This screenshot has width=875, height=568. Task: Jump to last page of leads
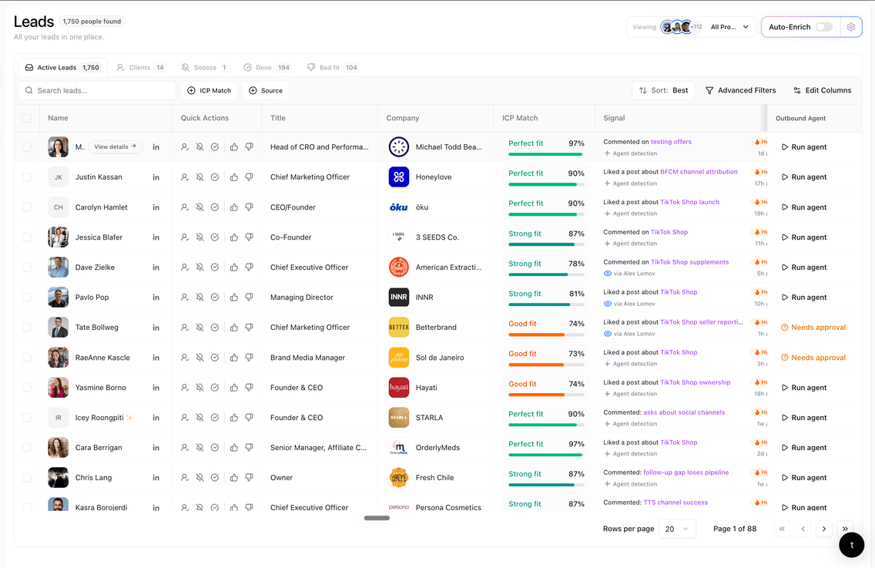[846, 529]
